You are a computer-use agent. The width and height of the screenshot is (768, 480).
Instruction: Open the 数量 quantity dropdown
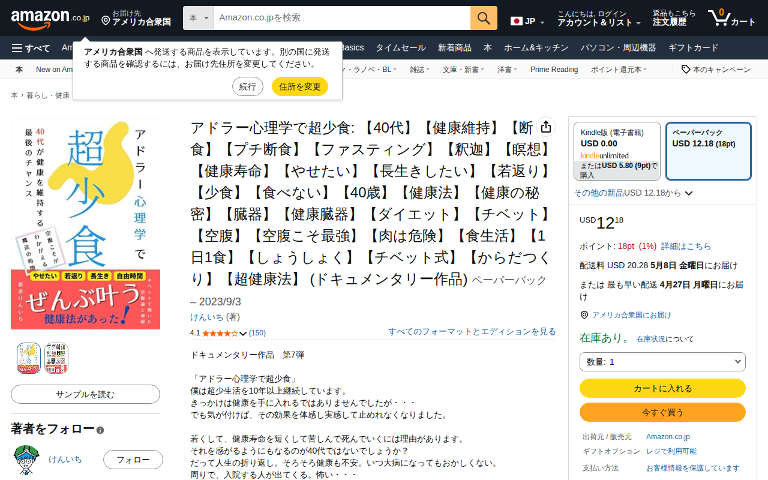(x=662, y=362)
